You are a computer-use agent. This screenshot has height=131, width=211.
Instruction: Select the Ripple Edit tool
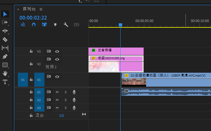click(x=5, y=31)
